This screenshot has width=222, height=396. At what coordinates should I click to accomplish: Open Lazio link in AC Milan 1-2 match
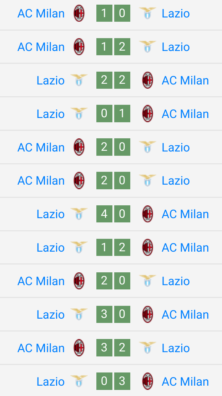[x=176, y=47]
